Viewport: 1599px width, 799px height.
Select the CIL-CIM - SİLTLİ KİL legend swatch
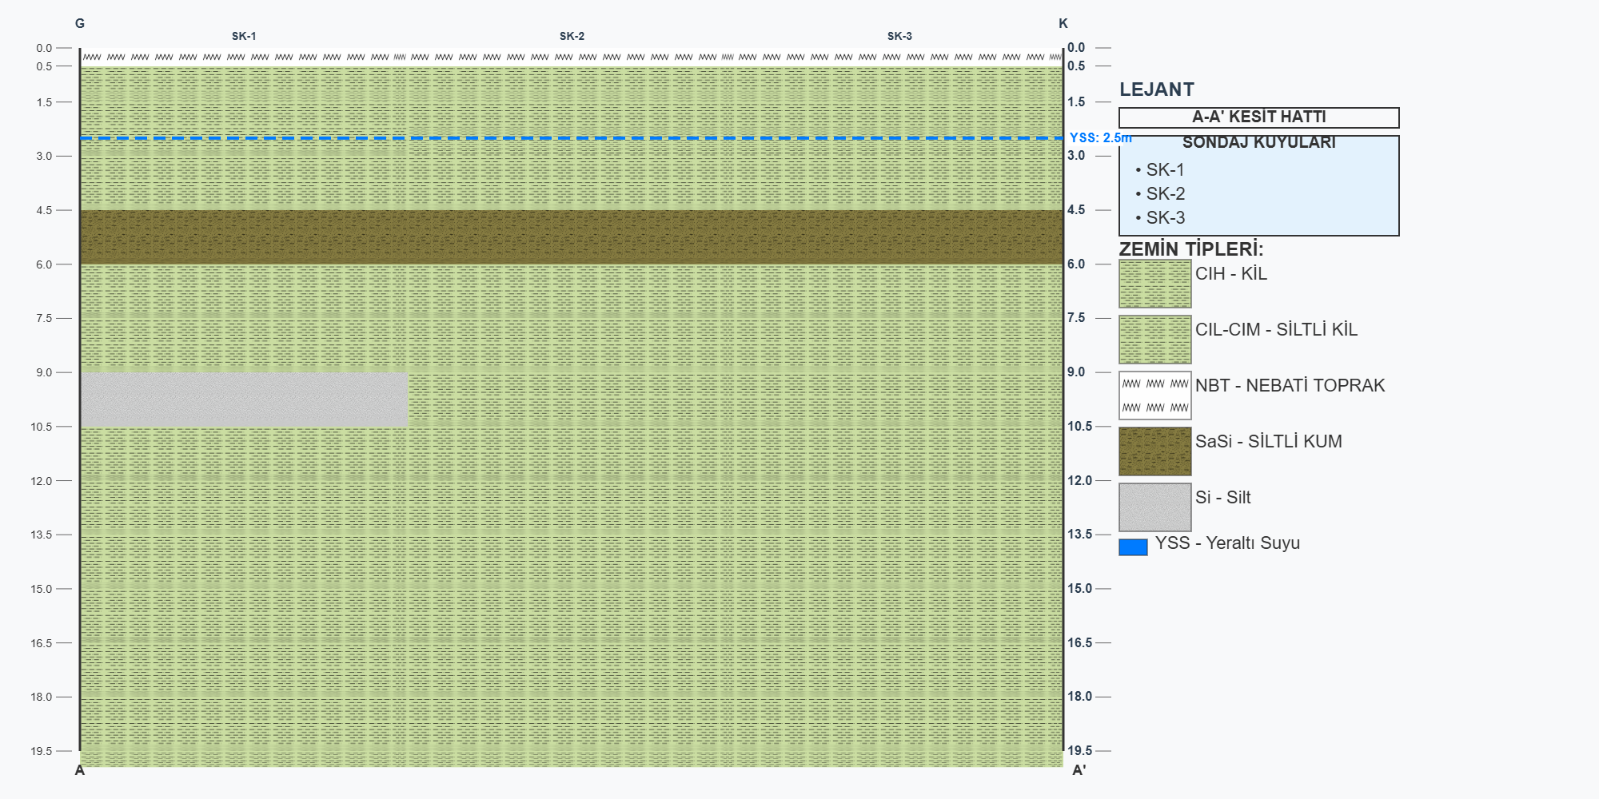tap(1154, 340)
